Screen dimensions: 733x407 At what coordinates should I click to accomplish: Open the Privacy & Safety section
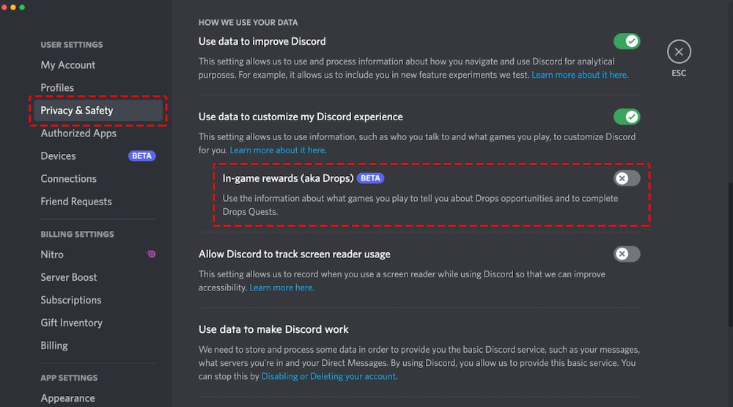pos(77,110)
